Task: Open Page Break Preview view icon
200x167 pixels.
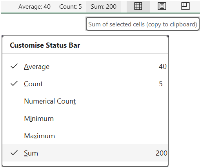Action: (x=185, y=6)
